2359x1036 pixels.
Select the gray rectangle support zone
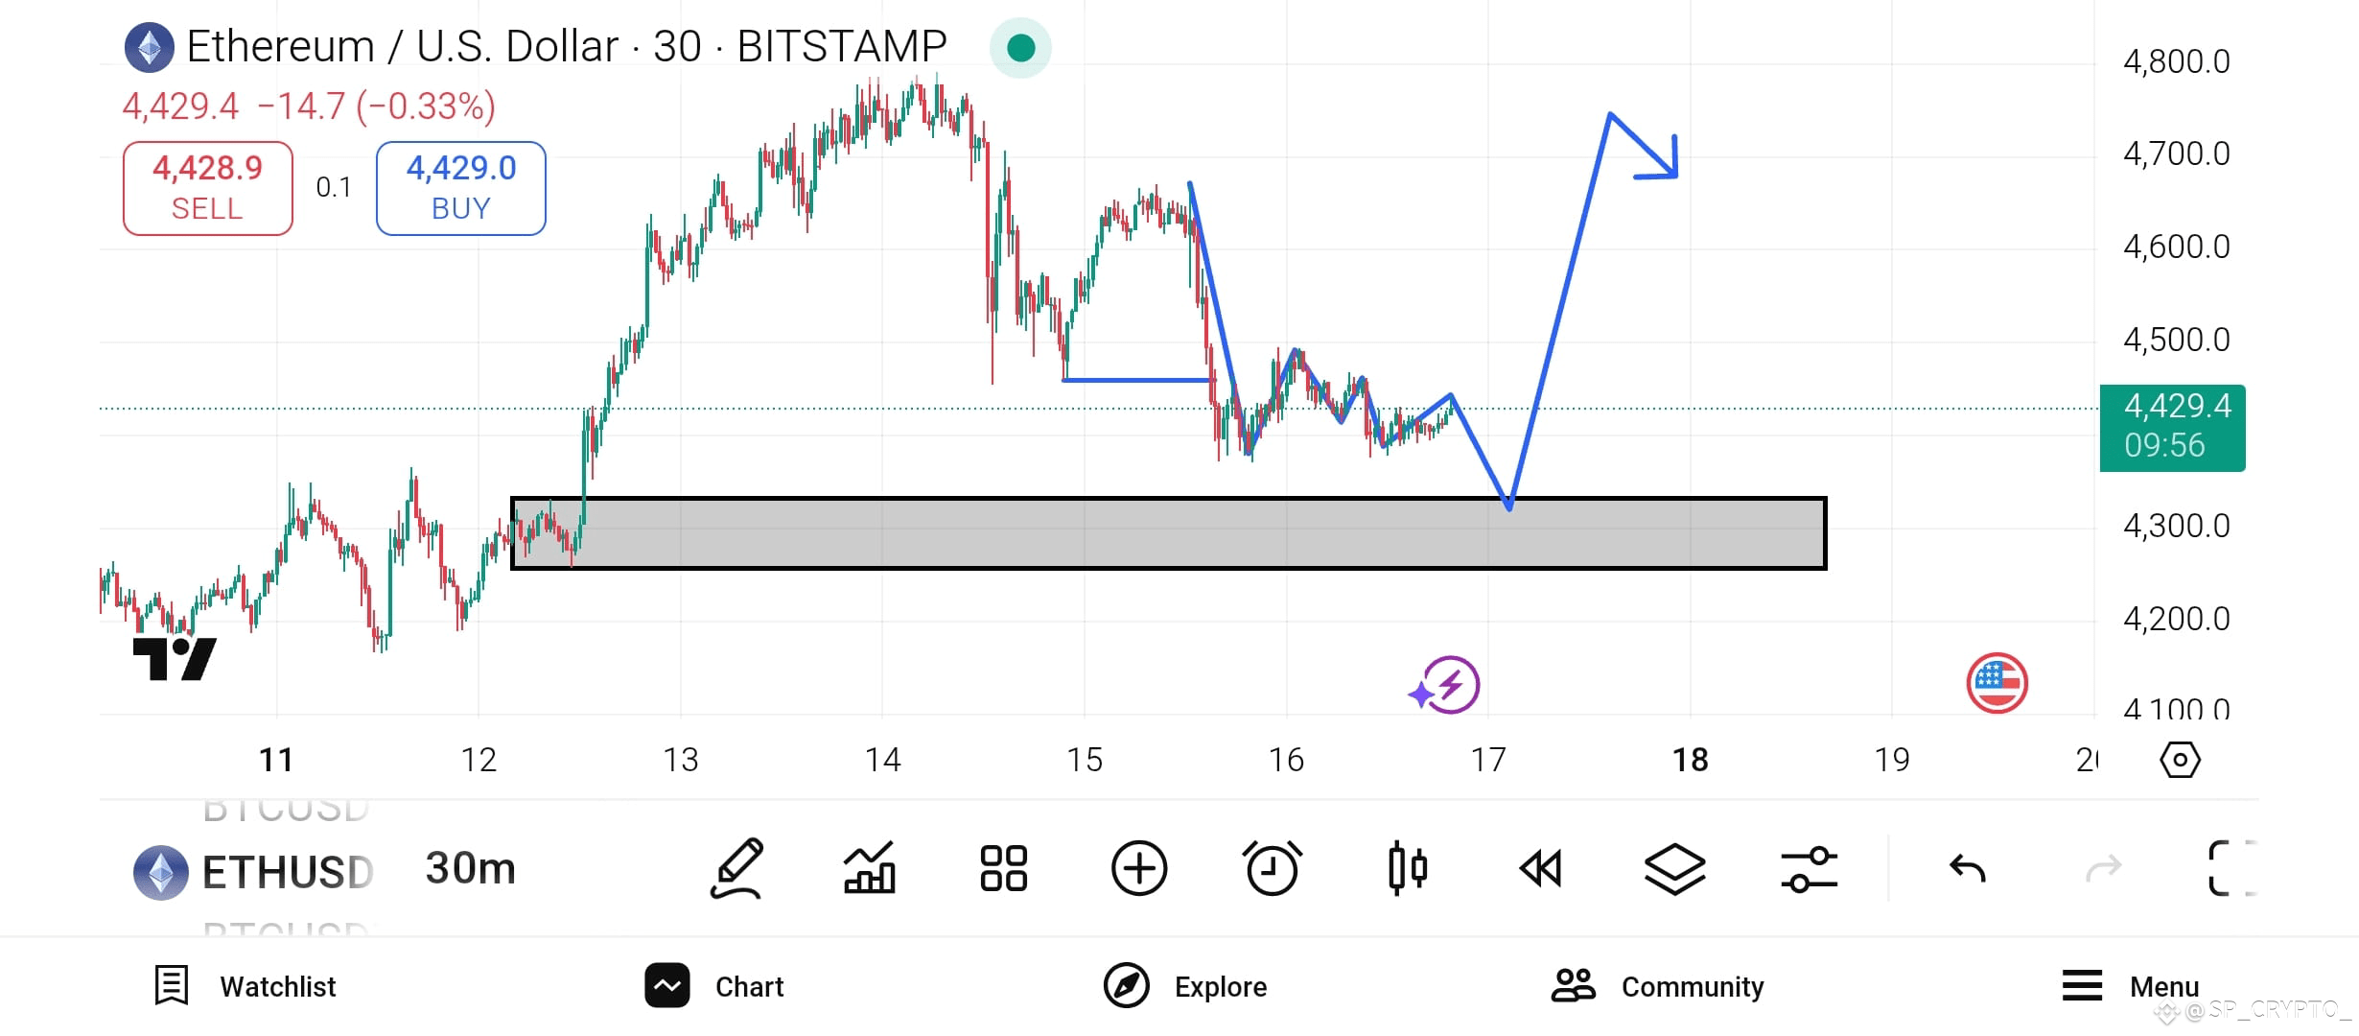[x=1168, y=533]
